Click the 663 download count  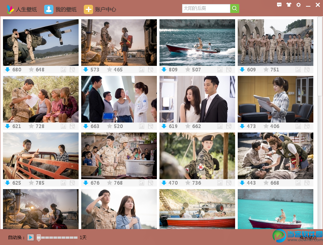pyautogui.click(x=95, y=126)
